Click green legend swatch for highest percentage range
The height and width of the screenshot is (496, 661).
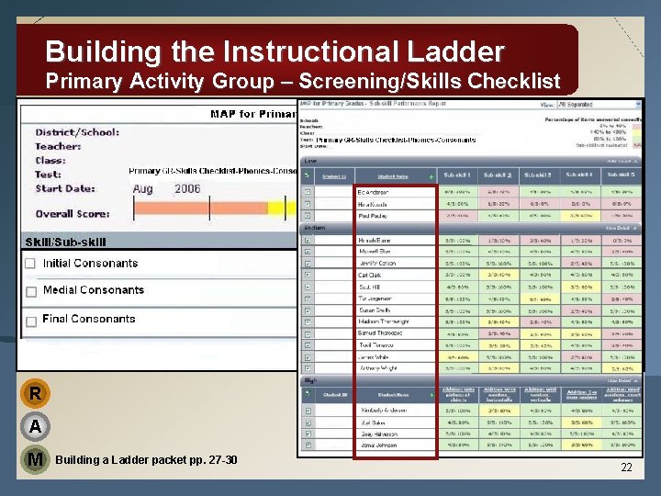click(637, 139)
